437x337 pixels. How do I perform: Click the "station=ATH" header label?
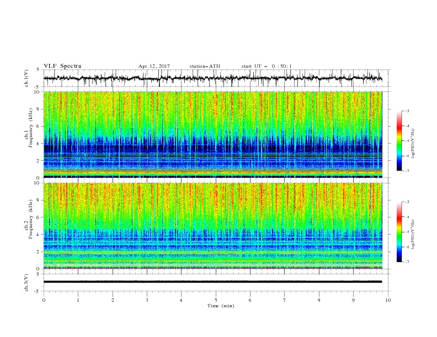coord(205,66)
